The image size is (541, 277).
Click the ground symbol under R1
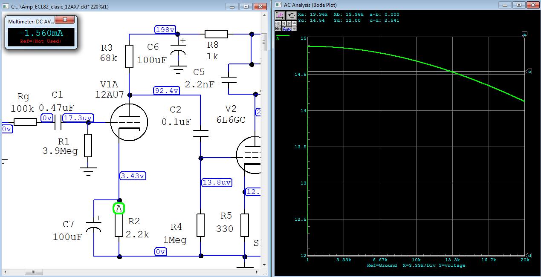pyautogui.click(x=88, y=171)
